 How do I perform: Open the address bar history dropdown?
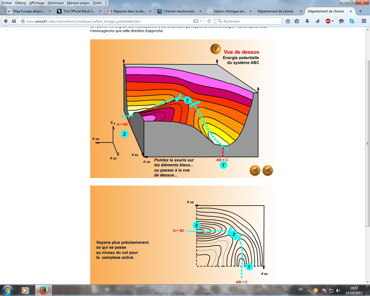pos(201,21)
